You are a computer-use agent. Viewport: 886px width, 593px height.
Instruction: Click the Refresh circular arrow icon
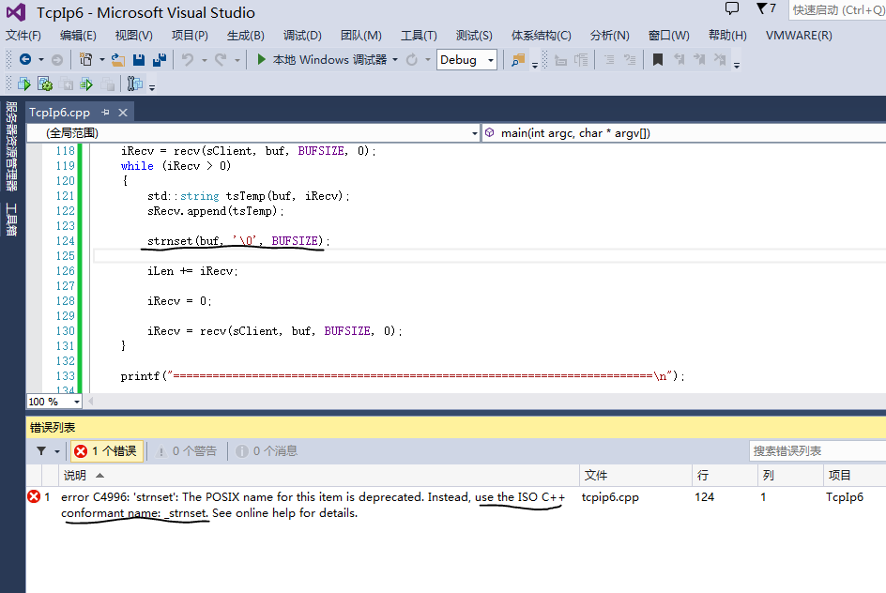point(412,60)
